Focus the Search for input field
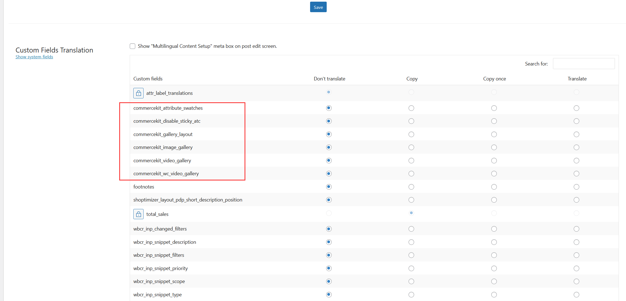The image size is (626, 301). coord(584,64)
